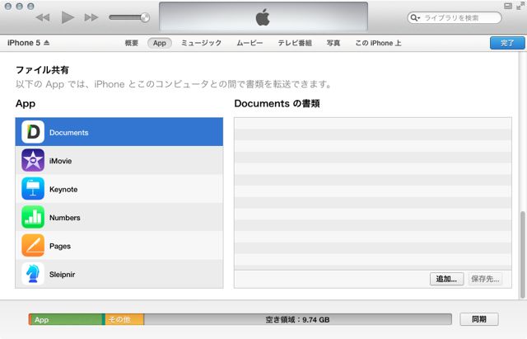Select the Sleipnir row label
527x339 pixels.
click(x=63, y=275)
